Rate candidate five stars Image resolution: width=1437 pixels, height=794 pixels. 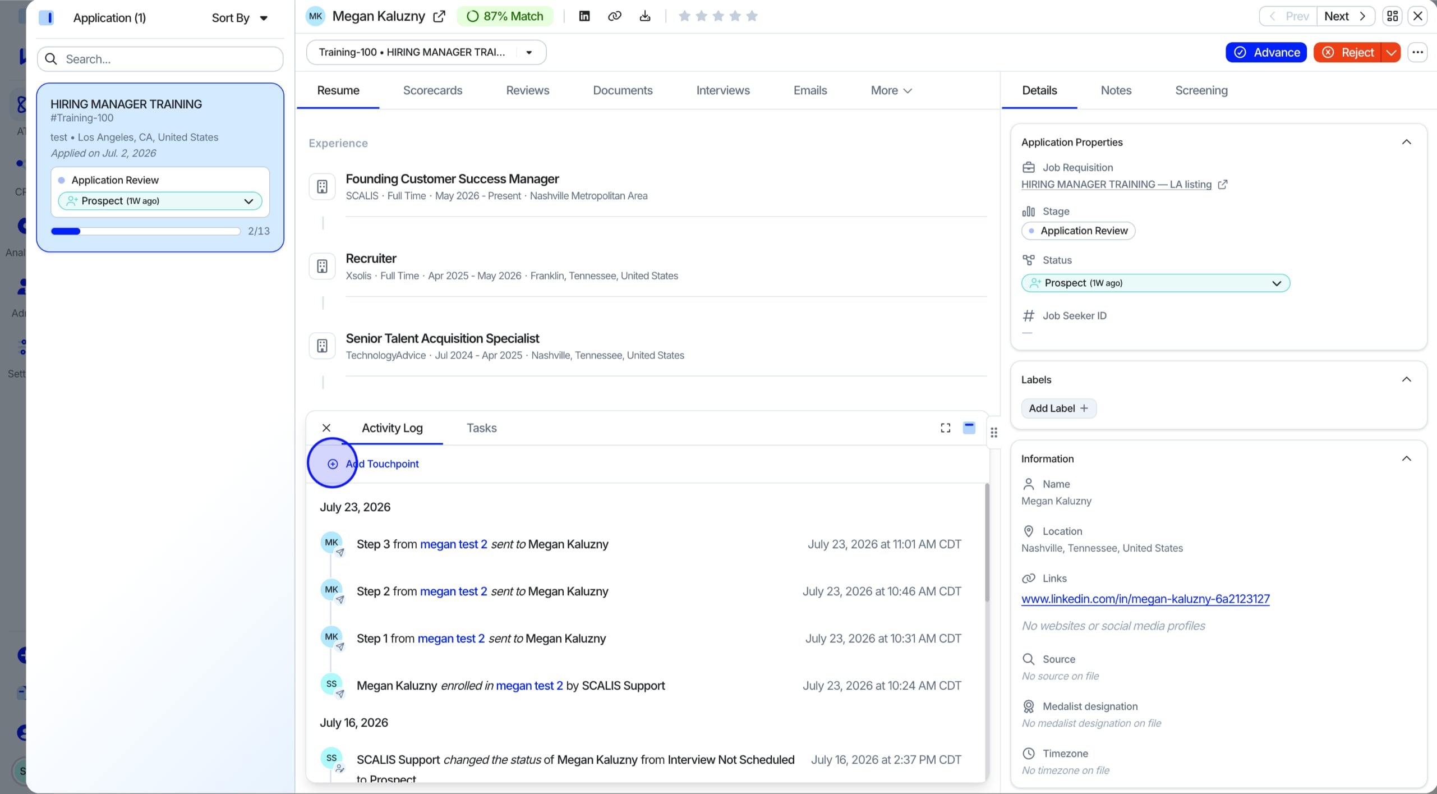(x=752, y=16)
